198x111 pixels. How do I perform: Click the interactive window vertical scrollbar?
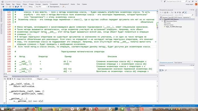point(157,91)
